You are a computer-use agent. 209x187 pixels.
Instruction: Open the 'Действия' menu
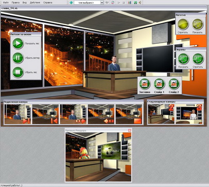pyautogui.click(x=35, y=3)
